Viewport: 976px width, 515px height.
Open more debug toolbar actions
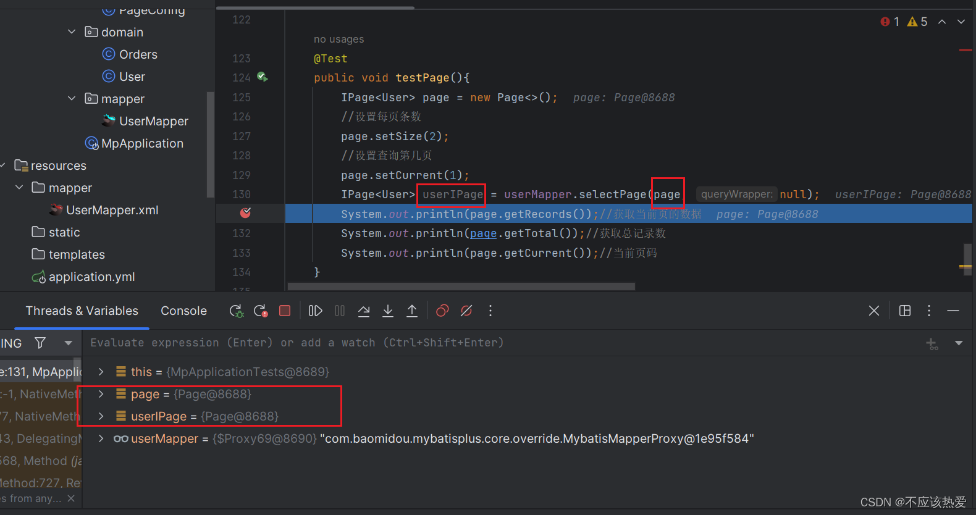(x=490, y=311)
